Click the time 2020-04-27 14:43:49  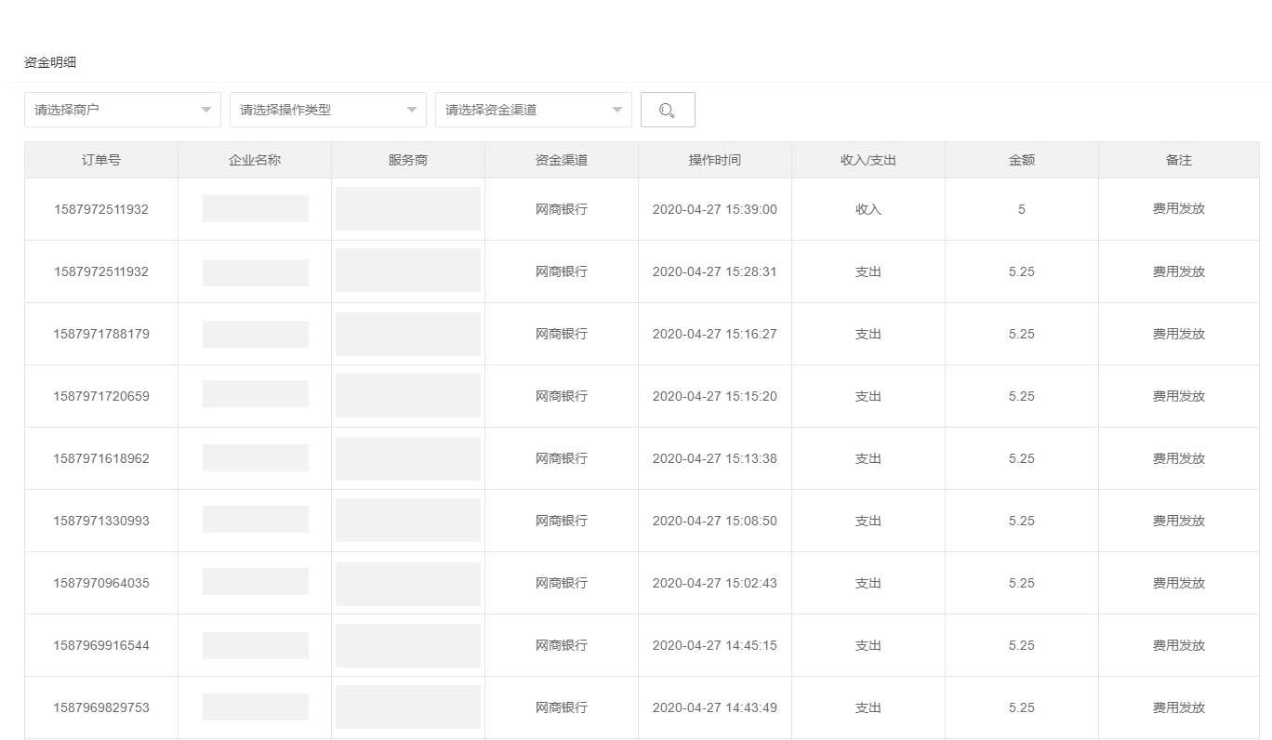(715, 707)
